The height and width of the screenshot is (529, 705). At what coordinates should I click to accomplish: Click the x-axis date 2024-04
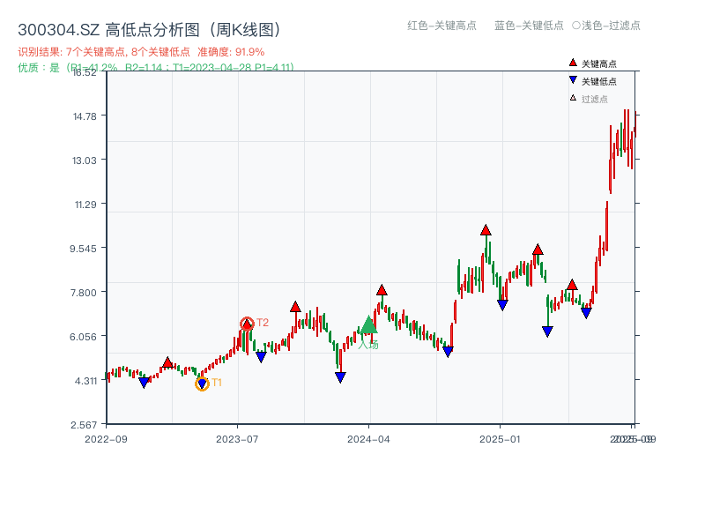368,439
